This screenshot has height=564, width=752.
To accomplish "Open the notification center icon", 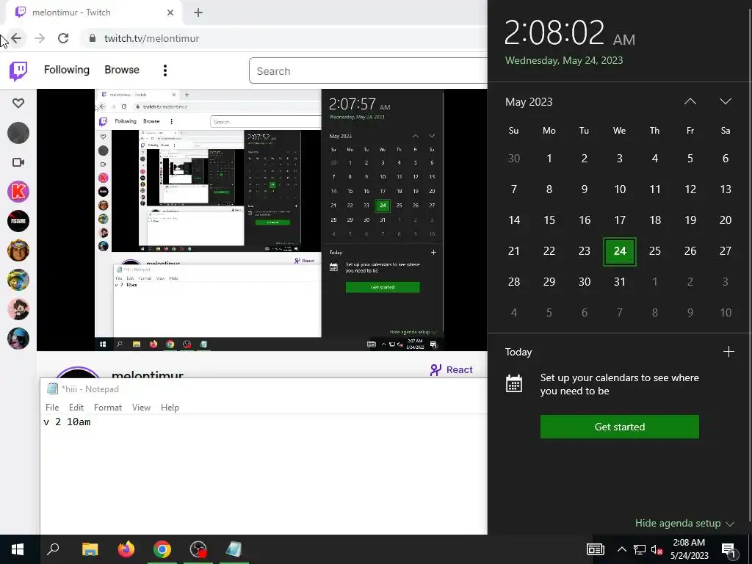I will 729,550.
